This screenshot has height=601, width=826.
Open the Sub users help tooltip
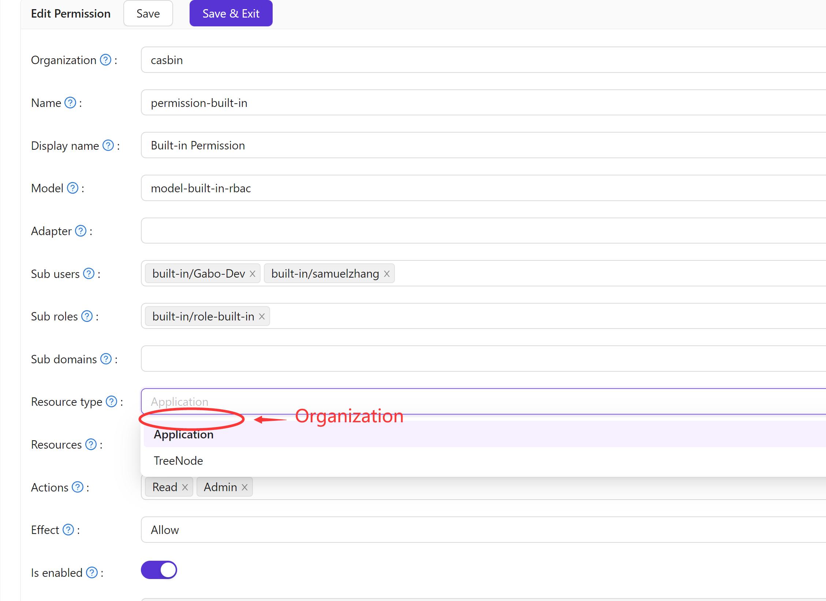(89, 273)
